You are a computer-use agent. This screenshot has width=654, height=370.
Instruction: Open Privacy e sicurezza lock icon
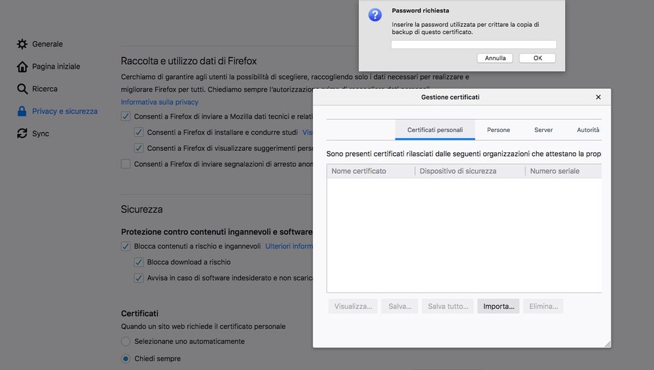(22, 111)
